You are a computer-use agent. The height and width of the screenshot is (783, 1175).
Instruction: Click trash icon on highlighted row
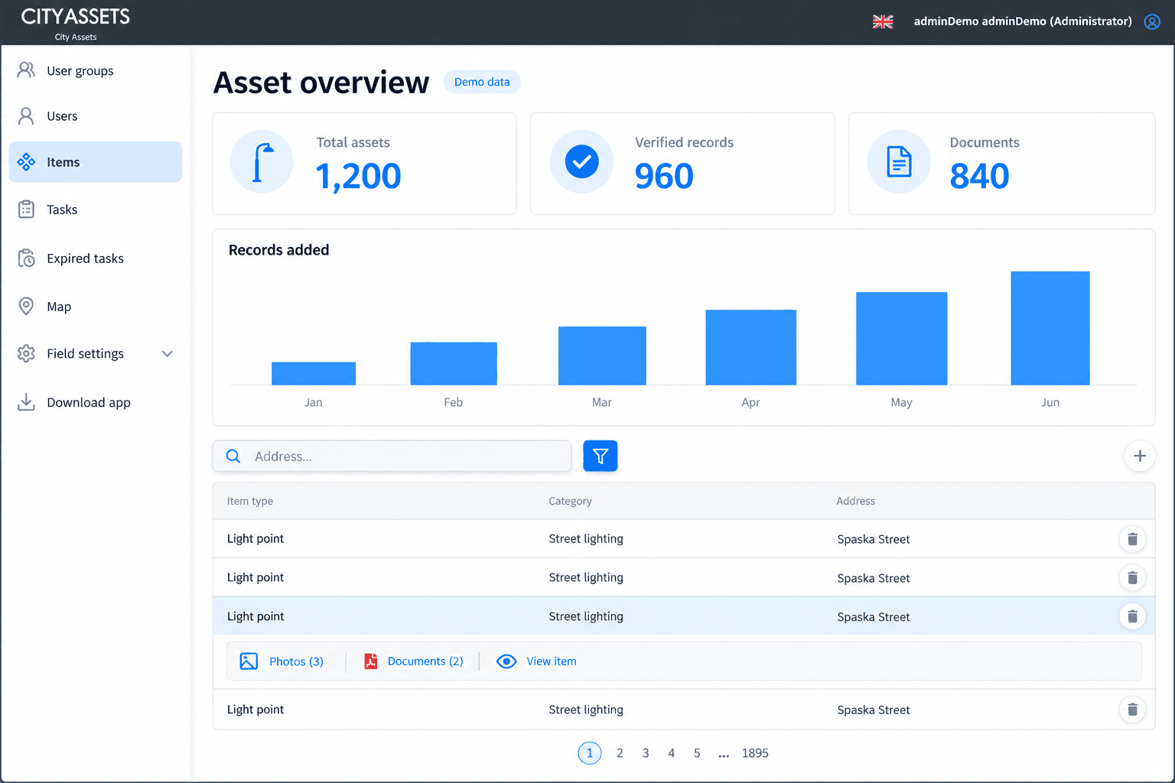[1132, 616]
